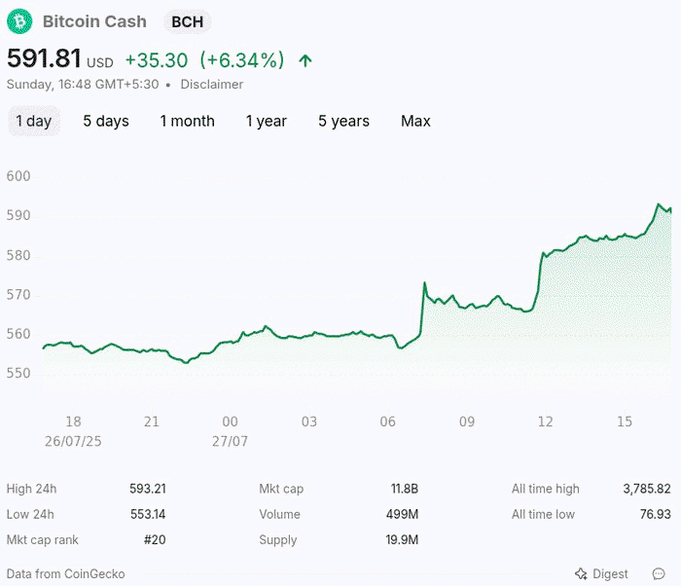Switch to the 5 days range
The width and height of the screenshot is (681, 586).
(x=106, y=121)
